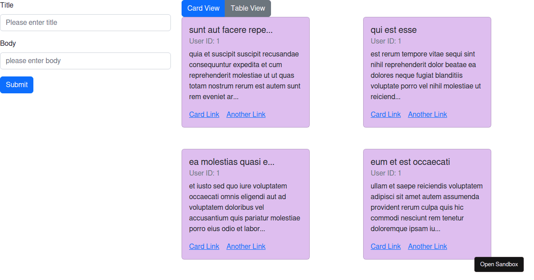The width and height of the screenshot is (534, 280).
Task: Select the 'qui est esse' card title
Action: (393, 30)
